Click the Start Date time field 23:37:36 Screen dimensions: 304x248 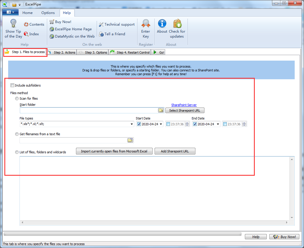(177, 124)
